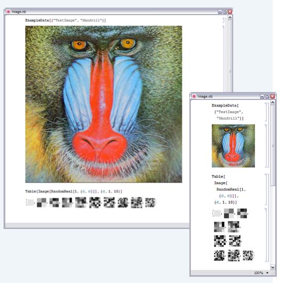Viewport: 283px width, 283px height.
Task: Click scroll-up arrow in small window
Action: click(x=273, y=102)
